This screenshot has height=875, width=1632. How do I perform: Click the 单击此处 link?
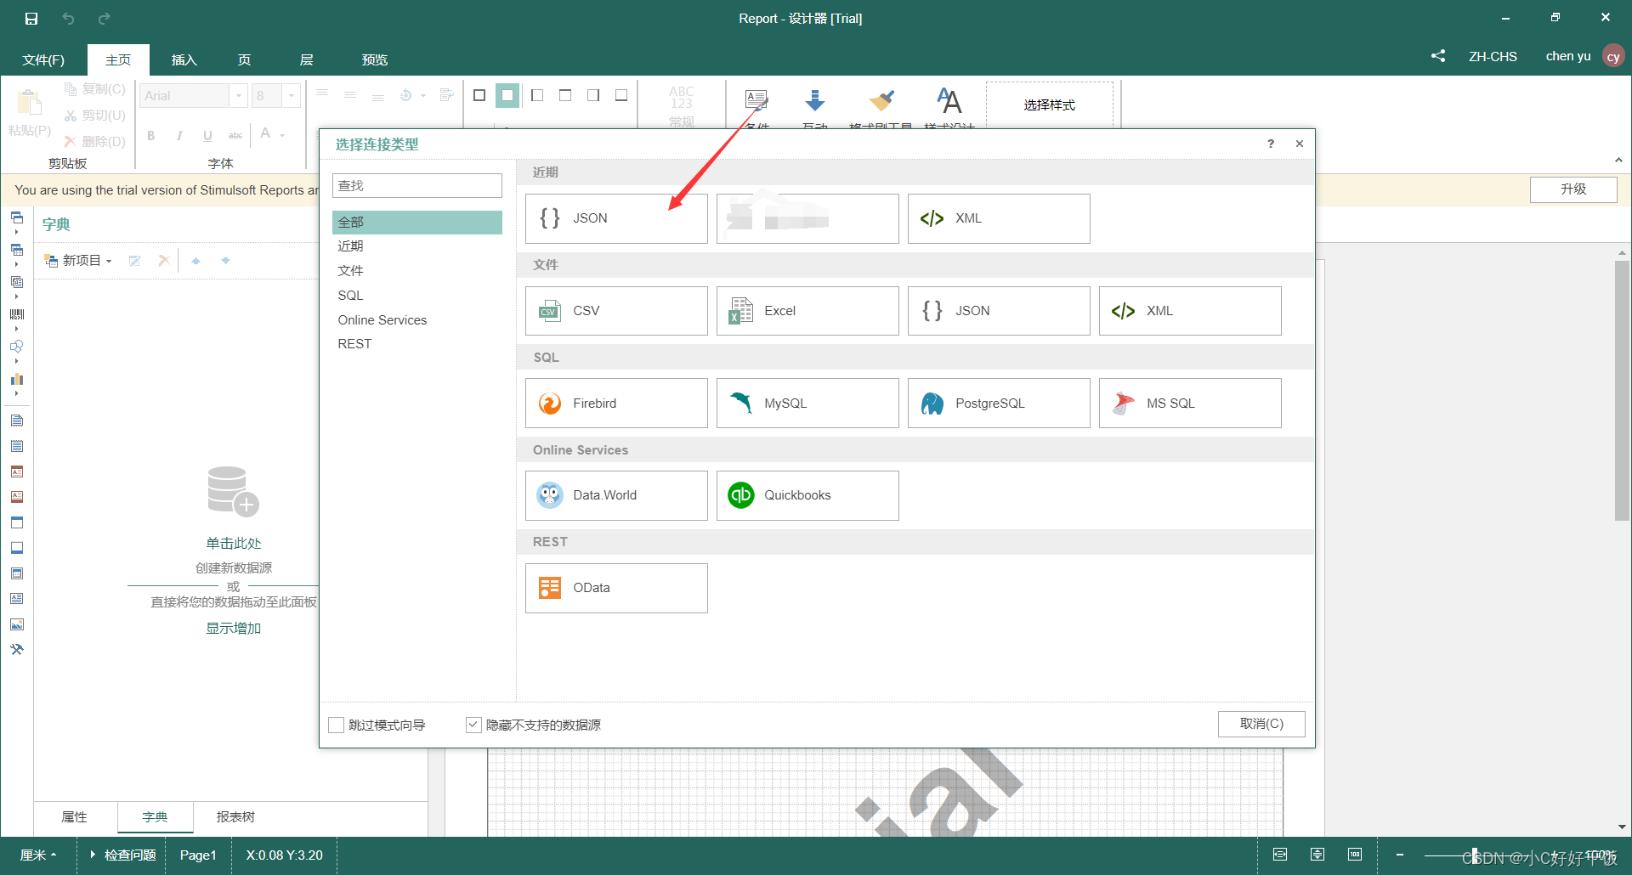(x=233, y=543)
